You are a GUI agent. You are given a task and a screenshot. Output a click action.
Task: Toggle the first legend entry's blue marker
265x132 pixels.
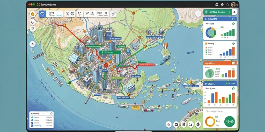tap(32, 117)
